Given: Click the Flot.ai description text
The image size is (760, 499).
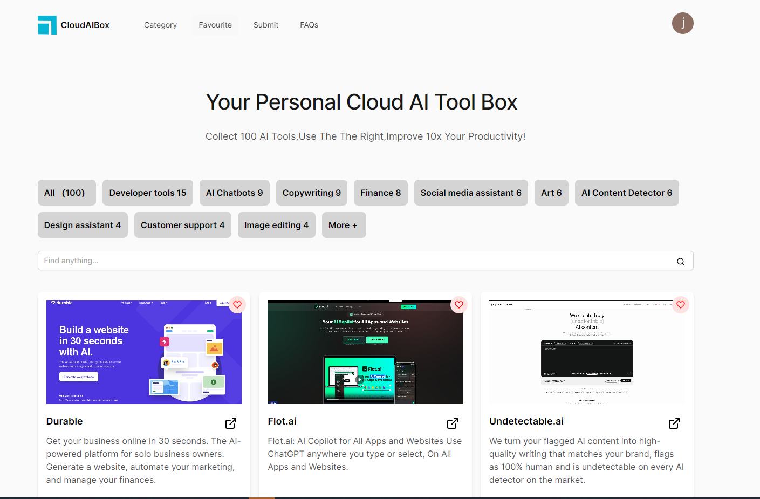Looking at the screenshot, I should click(x=365, y=454).
